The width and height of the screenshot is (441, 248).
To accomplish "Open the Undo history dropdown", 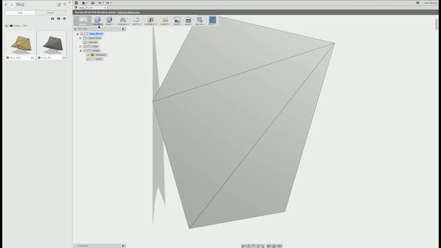I will pos(101,3).
